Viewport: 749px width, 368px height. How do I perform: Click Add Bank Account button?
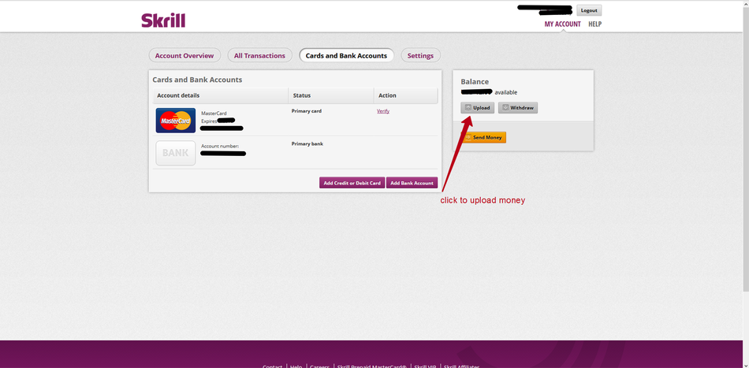coord(412,183)
